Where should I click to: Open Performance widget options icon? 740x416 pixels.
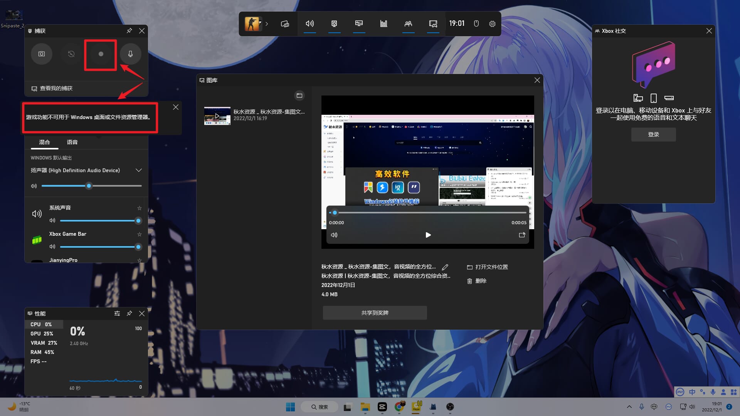point(117,314)
